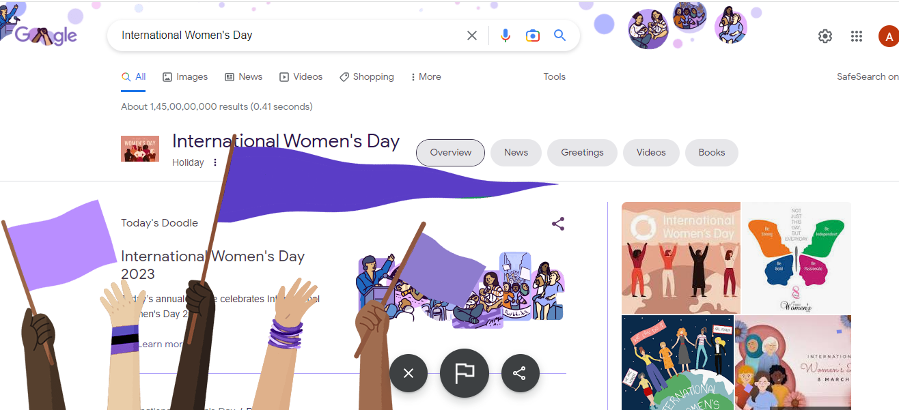Open the settings gear icon

click(x=825, y=36)
